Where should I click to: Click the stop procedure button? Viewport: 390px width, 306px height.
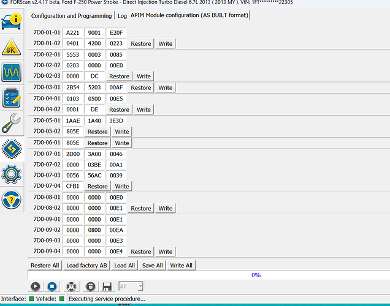tap(52, 286)
